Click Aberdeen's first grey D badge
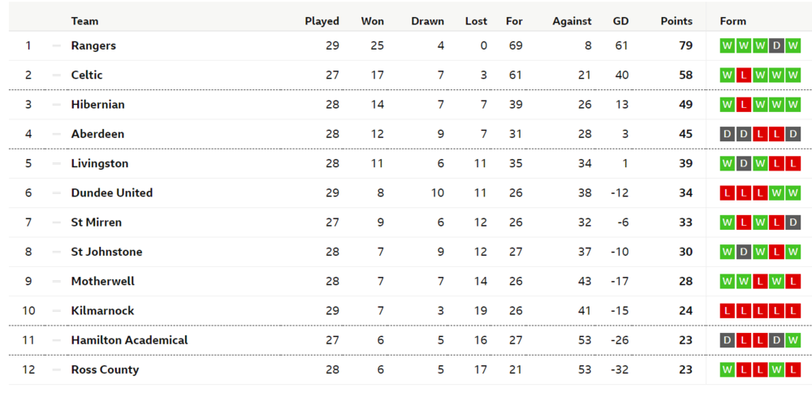Viewport: 812px width, 393px height. click(728, 134)
